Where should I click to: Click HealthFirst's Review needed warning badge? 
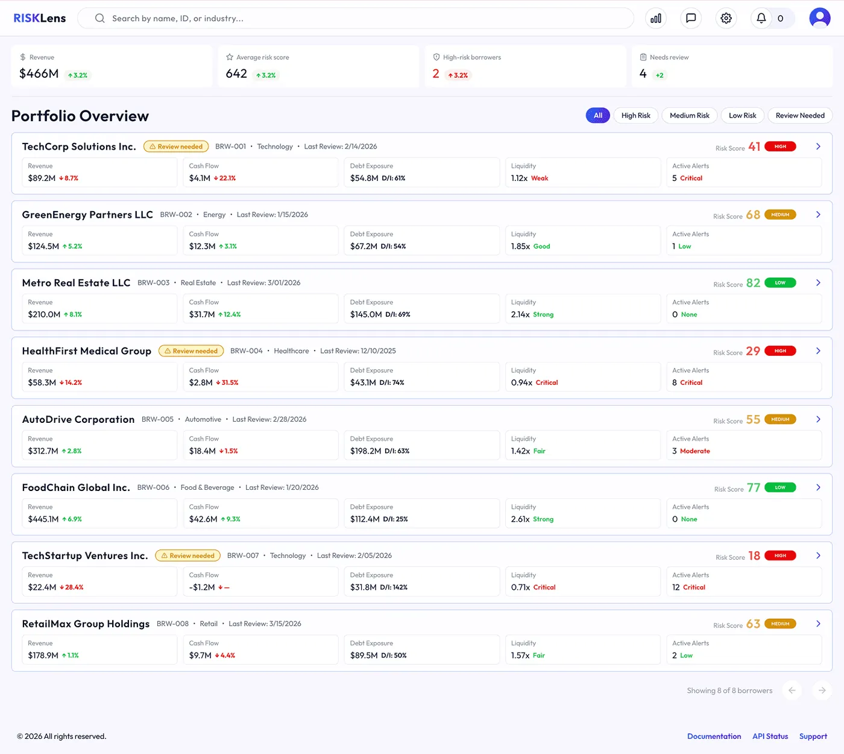coord(191,351)
